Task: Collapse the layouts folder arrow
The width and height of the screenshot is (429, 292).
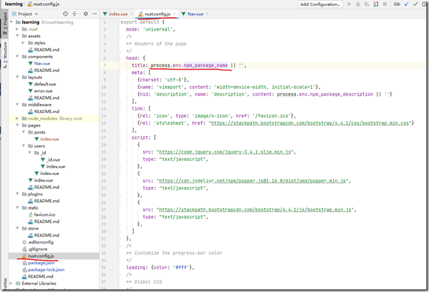Action: (x=17, y=77)
